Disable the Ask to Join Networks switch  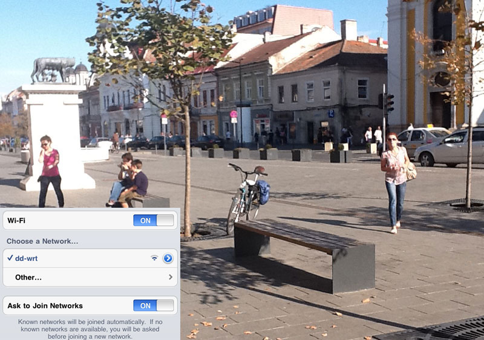[154, 306]
